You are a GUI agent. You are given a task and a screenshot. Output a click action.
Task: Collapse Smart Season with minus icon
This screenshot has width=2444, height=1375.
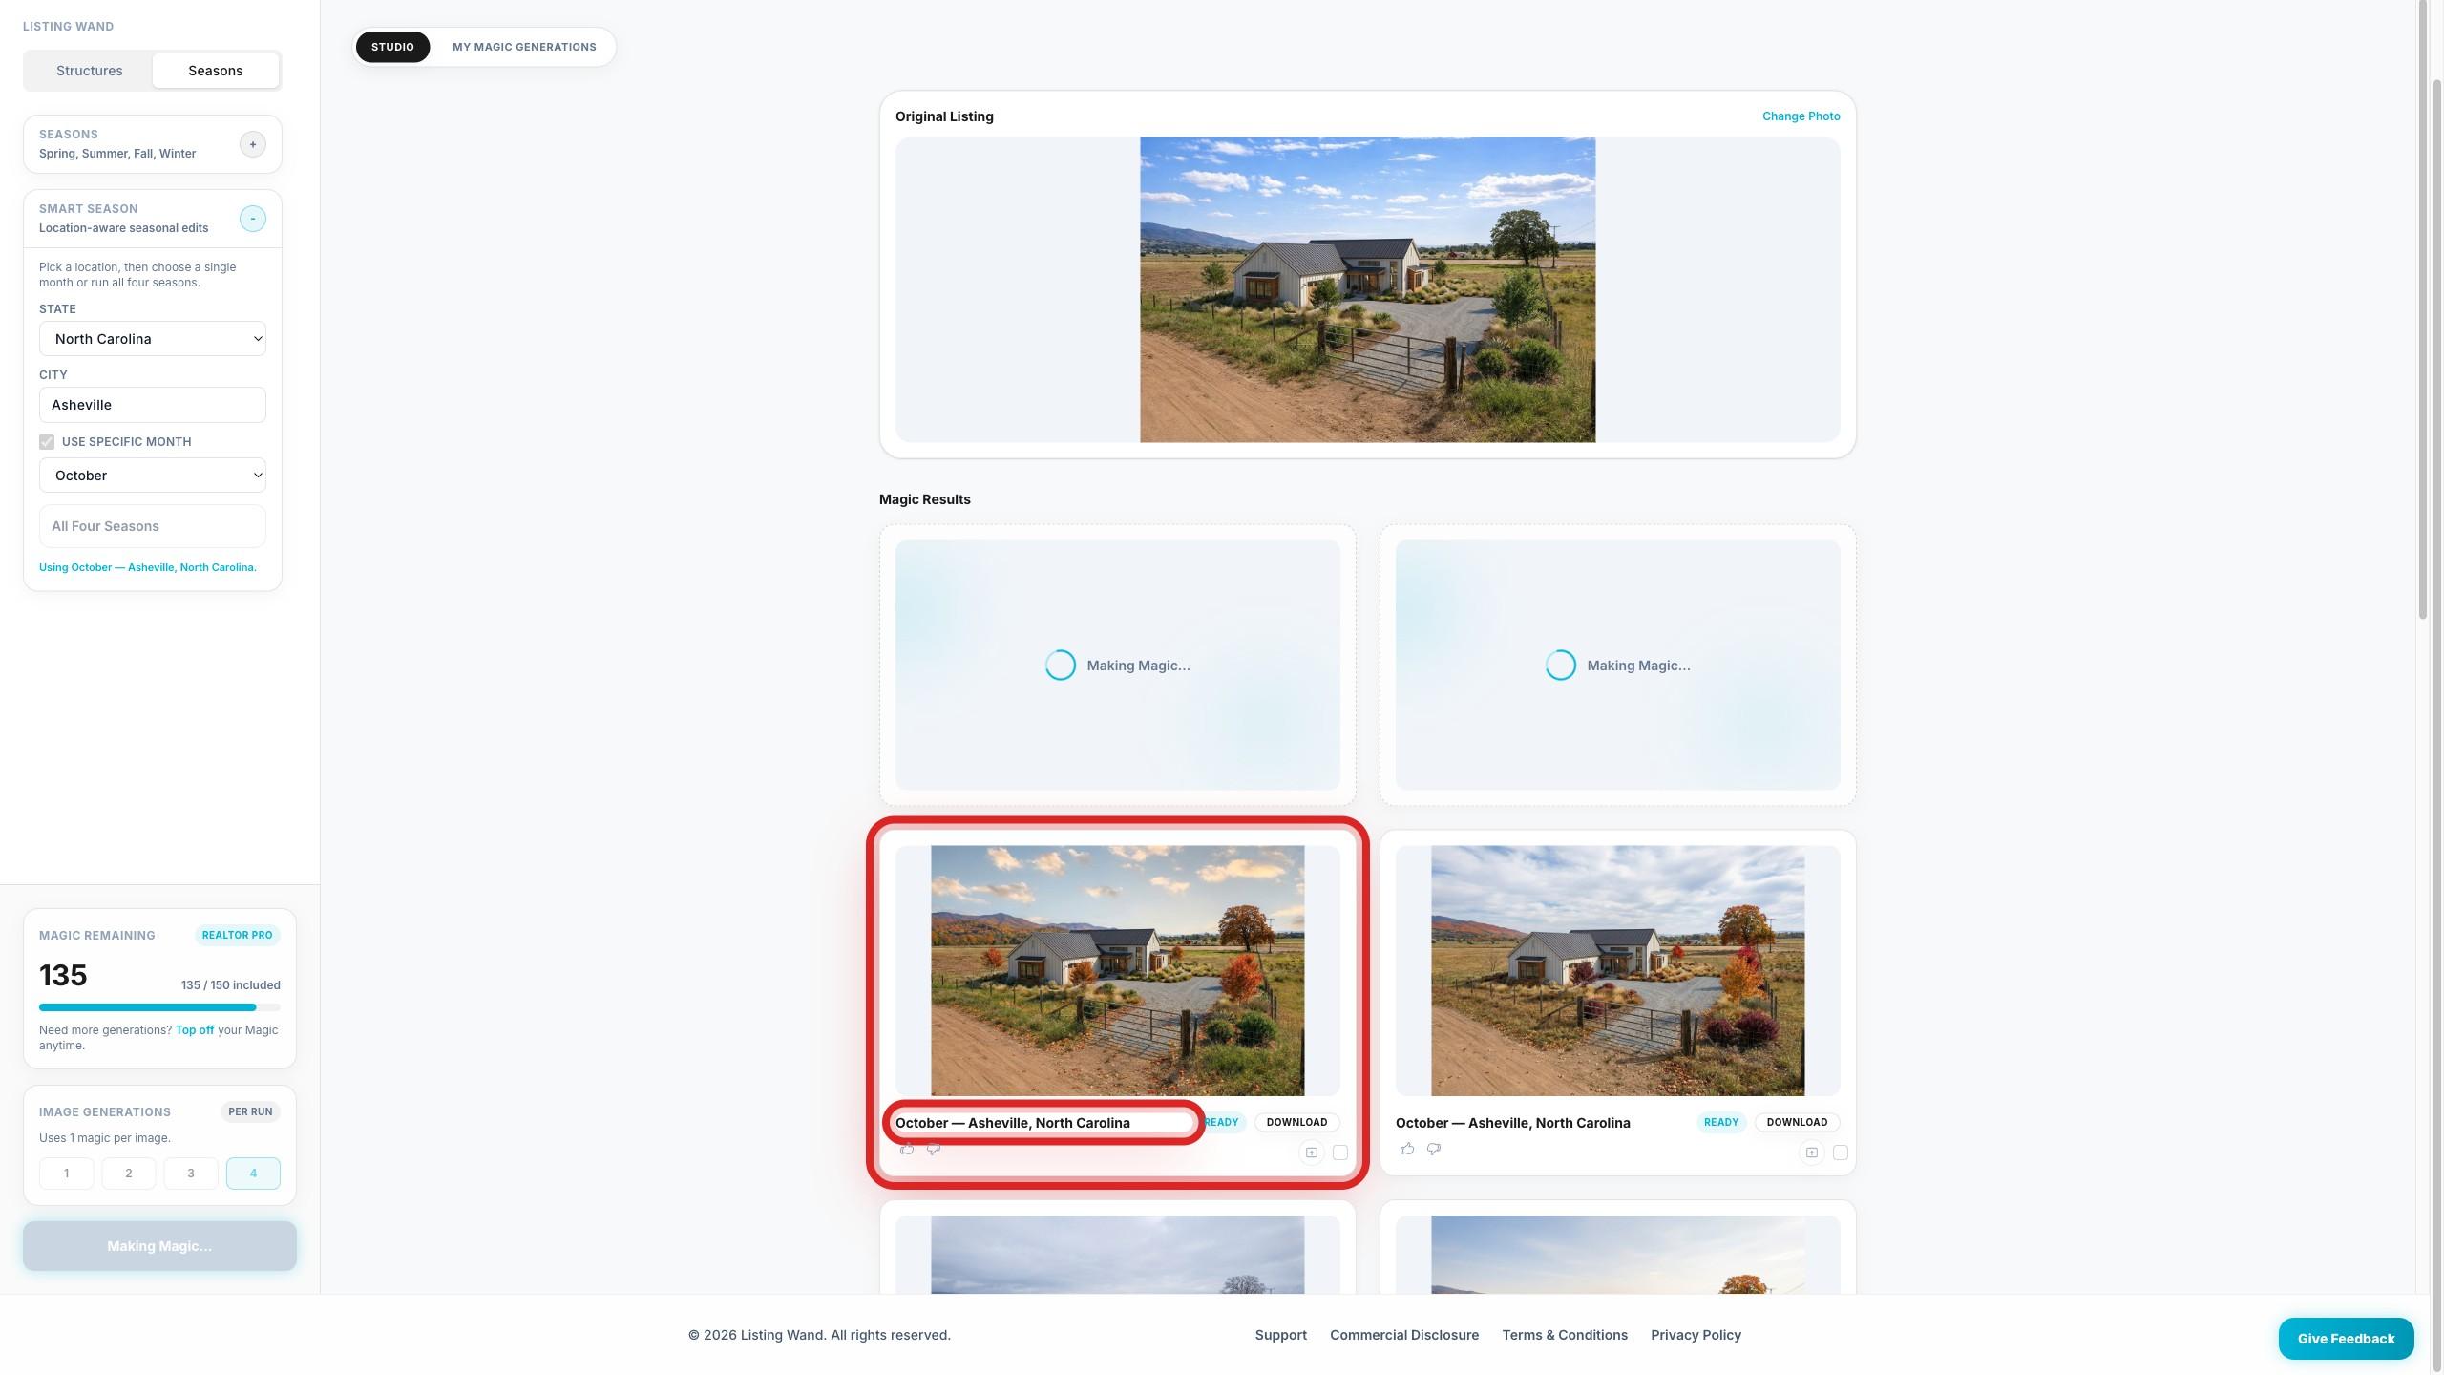pyautogui.click(x=252, y=219)
